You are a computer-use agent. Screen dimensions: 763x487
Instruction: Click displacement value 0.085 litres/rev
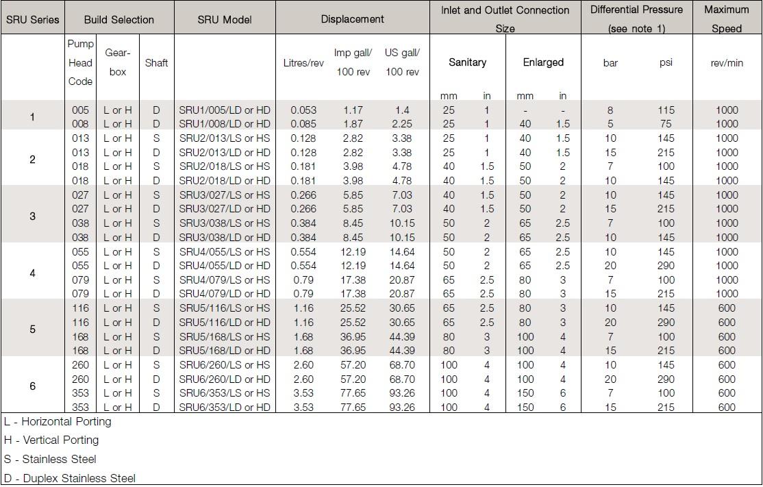click(303, 123)
